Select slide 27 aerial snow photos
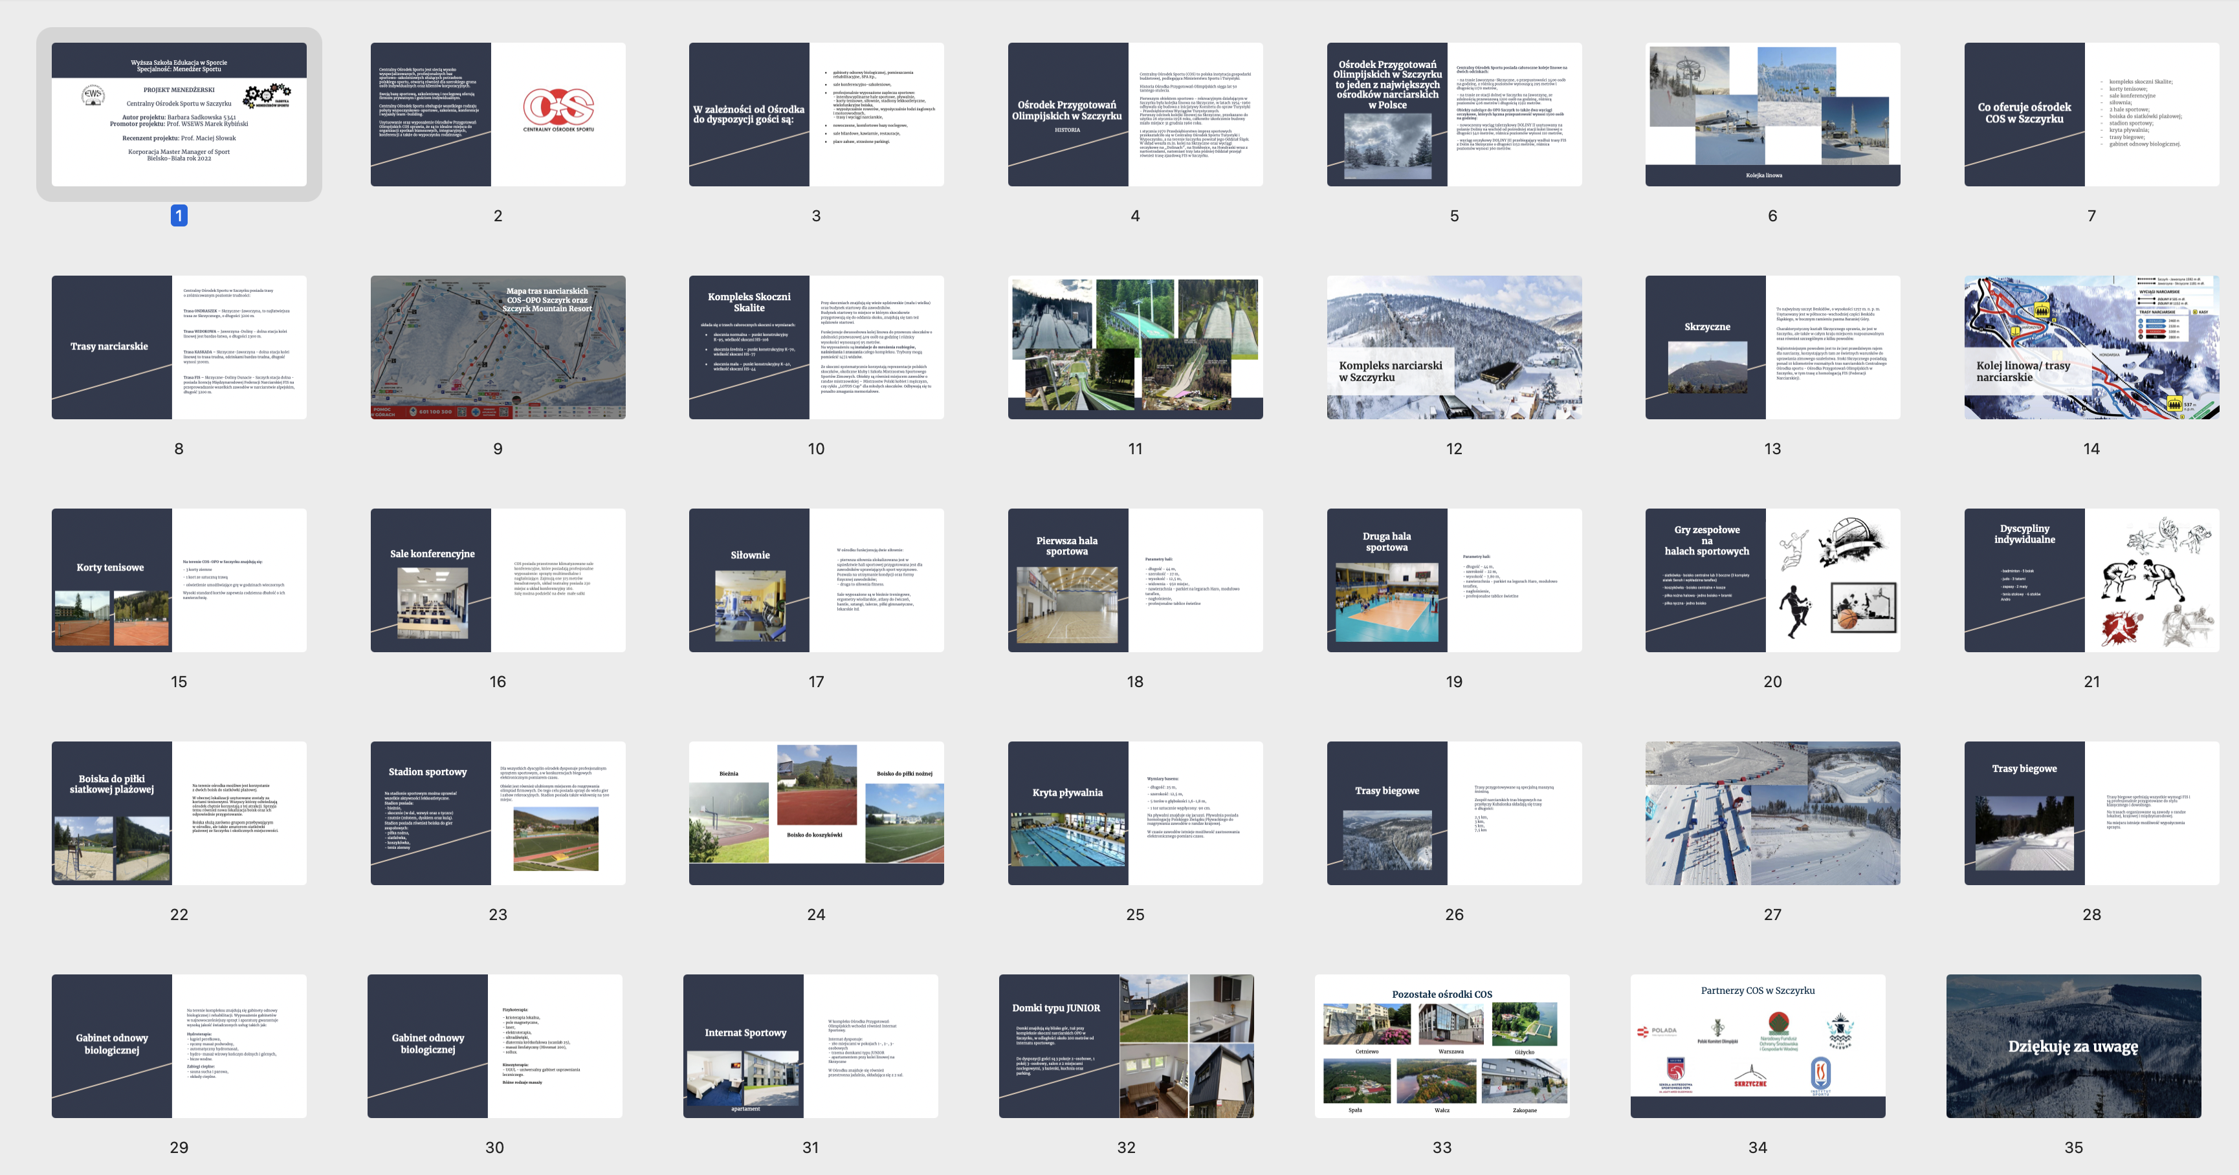This screenshot has height=1175, width=2239. click(x=1772, y=813)
